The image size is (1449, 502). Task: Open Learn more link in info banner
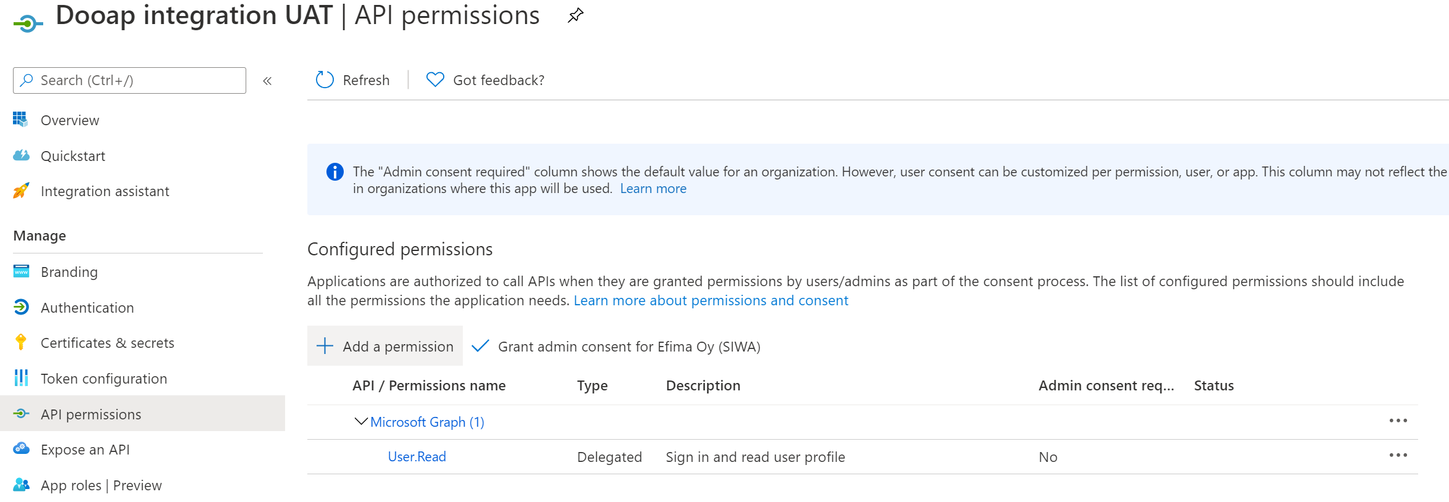pyautogui.click(x=653, y=189)
